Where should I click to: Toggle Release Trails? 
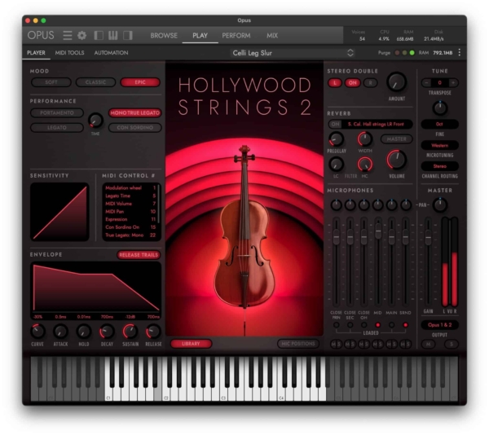tap(139, 255)
